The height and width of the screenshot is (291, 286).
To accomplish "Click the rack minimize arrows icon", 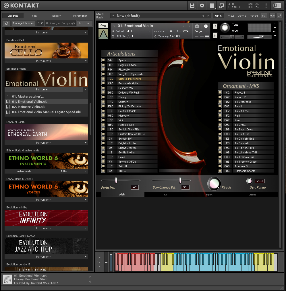I will click(279, 16).
